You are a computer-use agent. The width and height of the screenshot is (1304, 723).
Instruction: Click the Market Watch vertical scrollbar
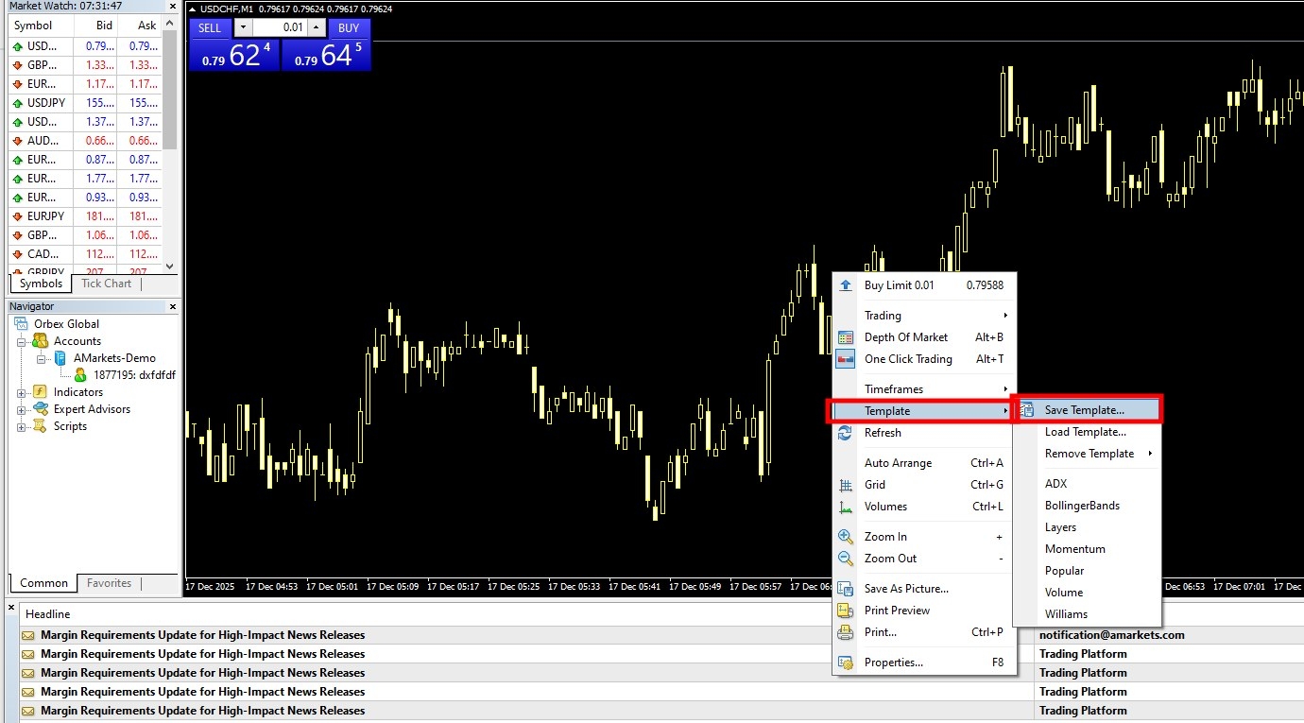169,142
